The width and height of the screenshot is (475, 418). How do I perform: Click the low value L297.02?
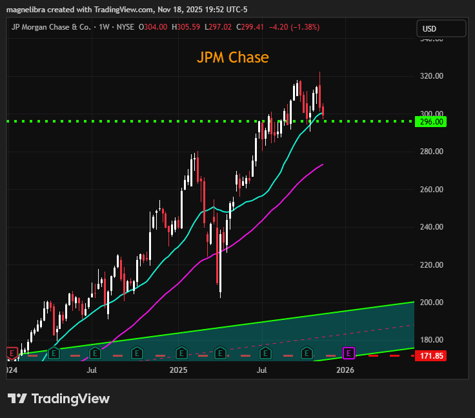click(x=218, y=27)
